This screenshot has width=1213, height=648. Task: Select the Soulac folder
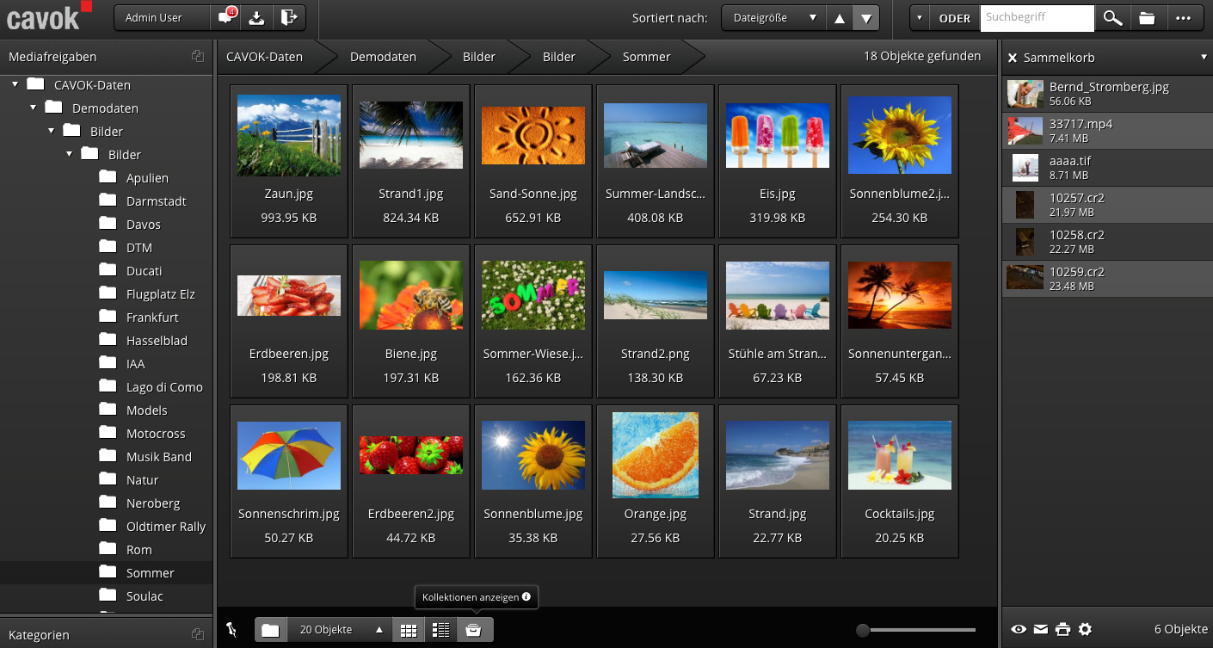145,596
